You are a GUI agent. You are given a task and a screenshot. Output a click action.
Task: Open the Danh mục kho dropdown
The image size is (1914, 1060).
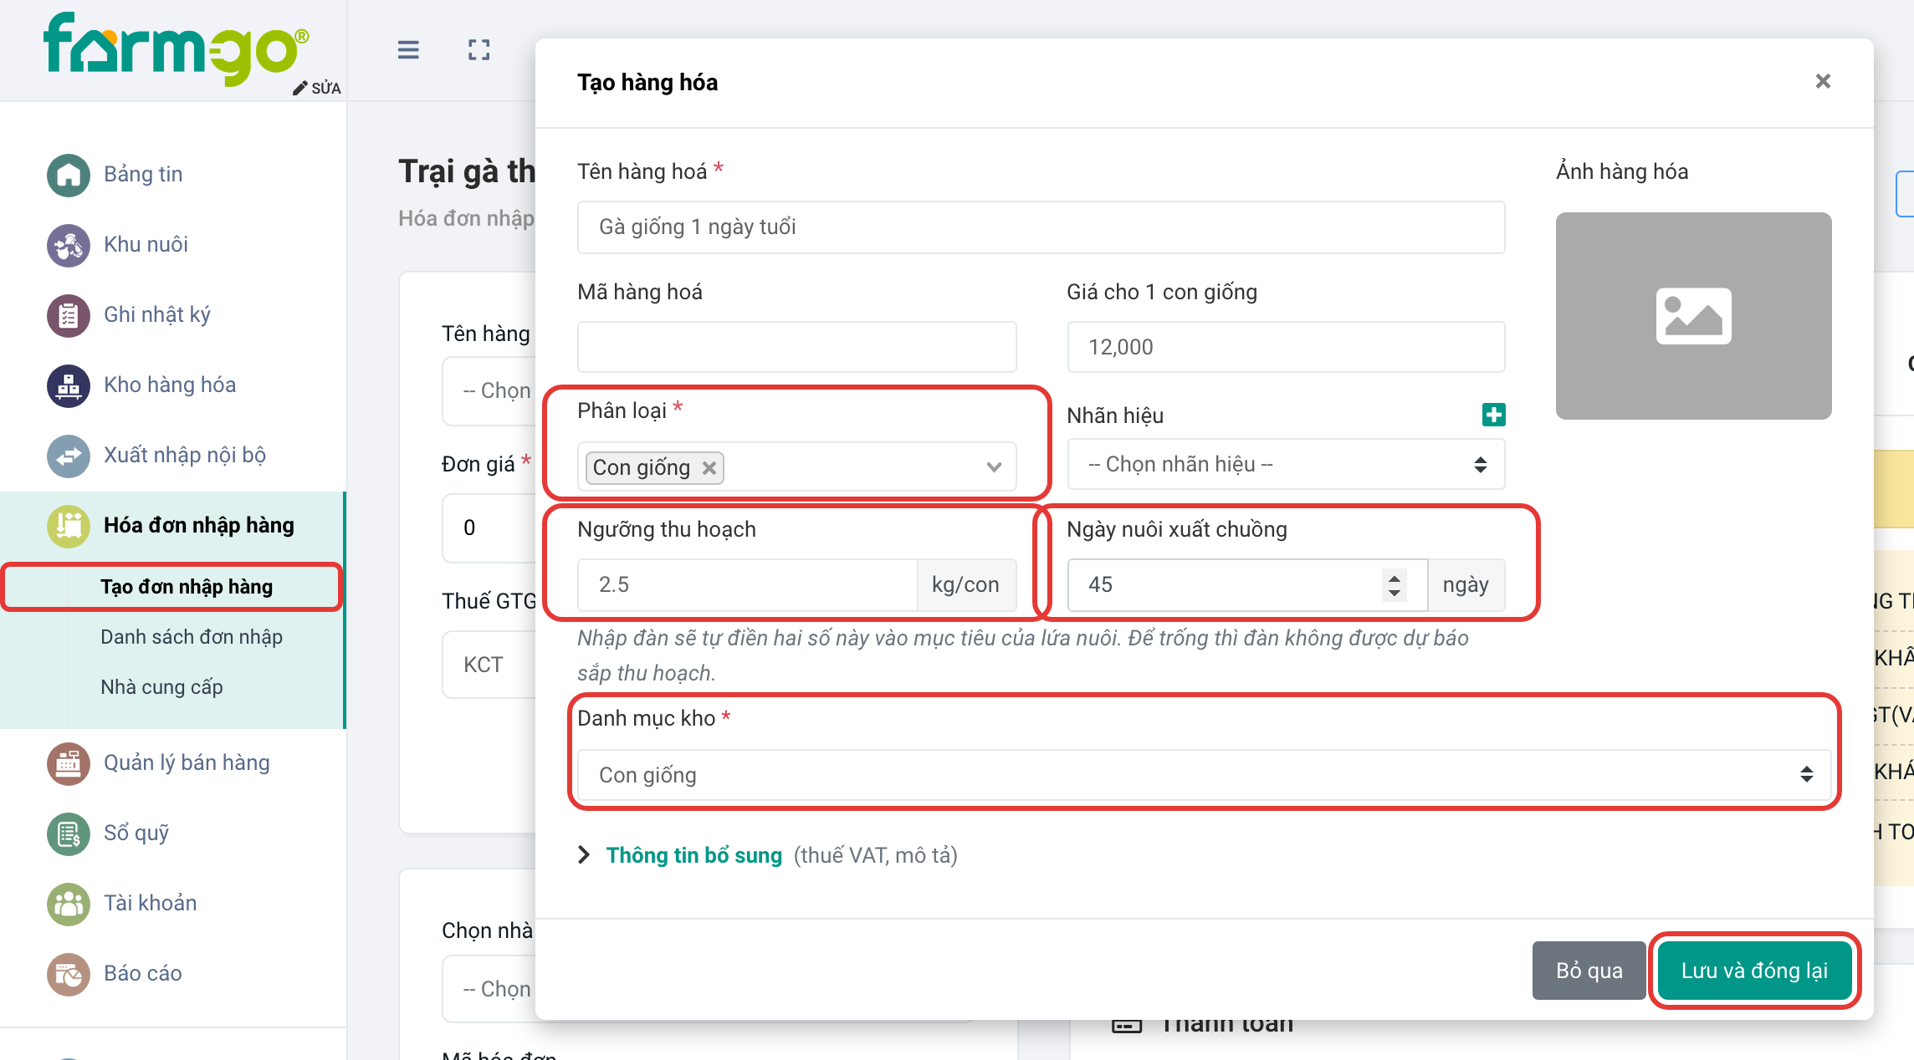1204,775
